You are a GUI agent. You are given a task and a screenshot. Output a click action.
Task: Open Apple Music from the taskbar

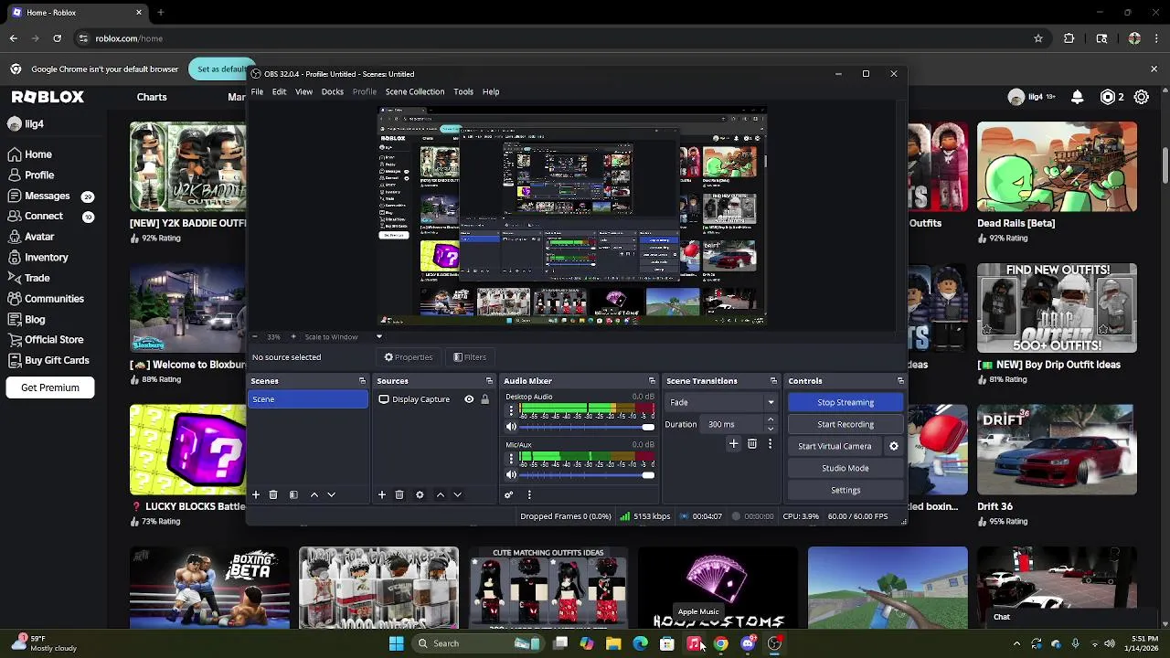tap(694, 643)
